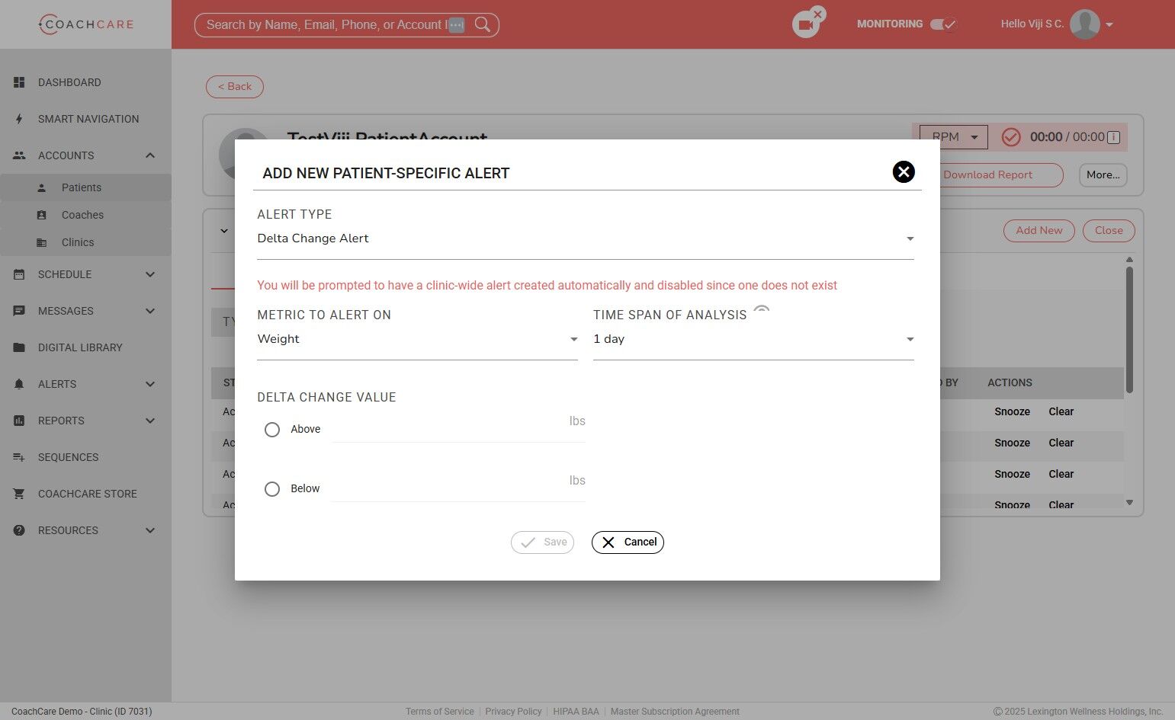Screen dimensions: 1175x720
Task: Click the Dashboard grid icon
Action: click(20, 82)
